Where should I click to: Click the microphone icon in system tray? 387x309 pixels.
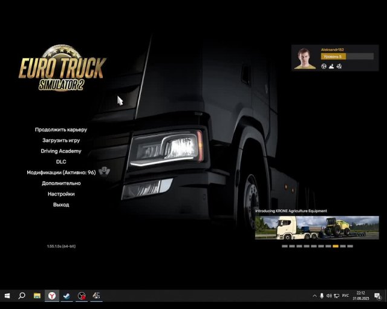point(322,296)
